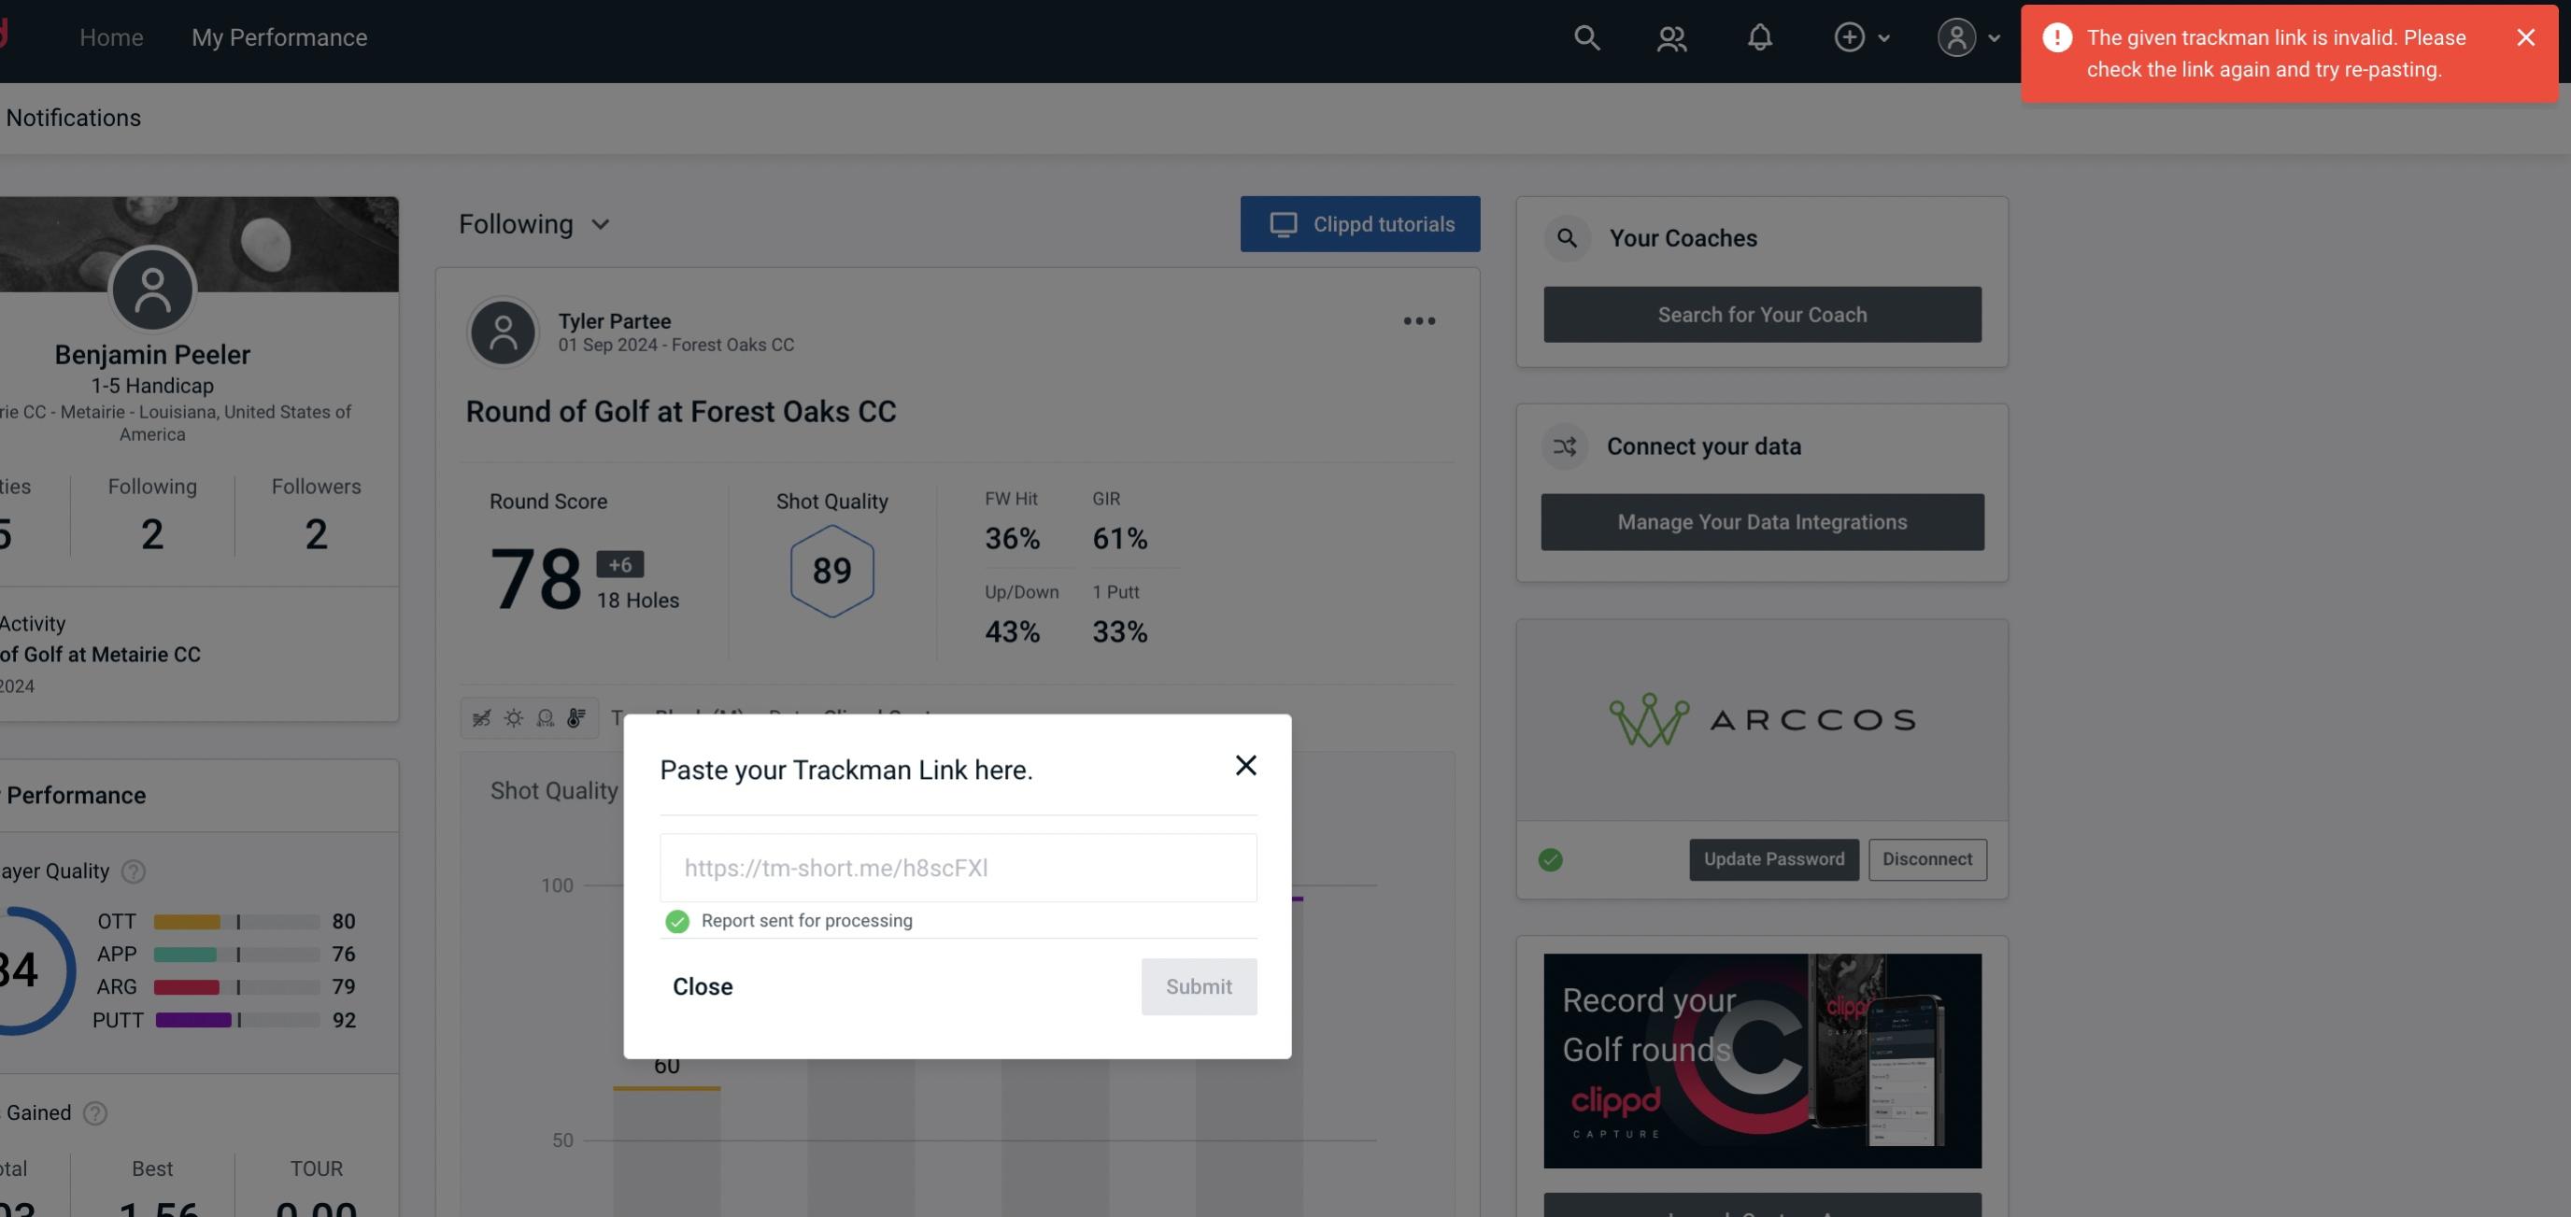2571x1217 pixels.
Task: Select the My Performance tab
Action: 278,35
